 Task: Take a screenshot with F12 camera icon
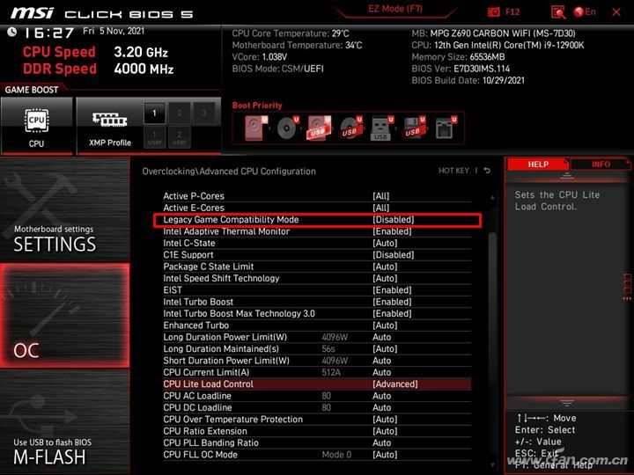(494, 12)
